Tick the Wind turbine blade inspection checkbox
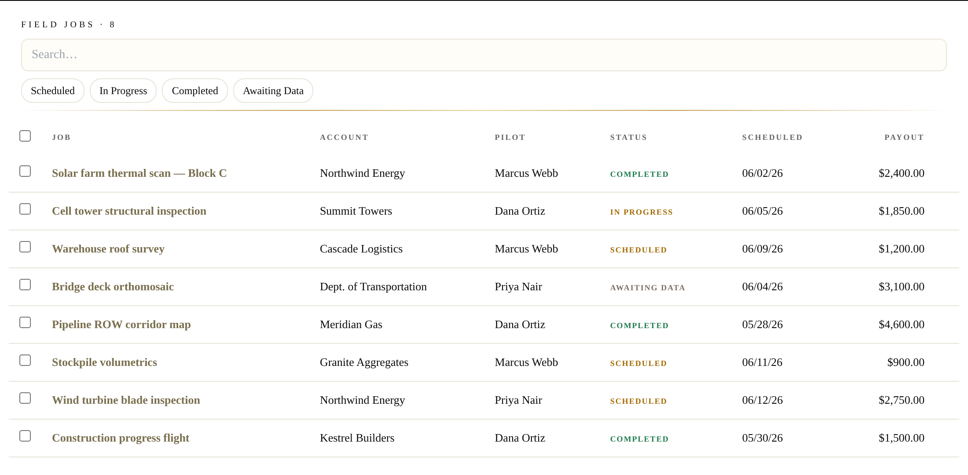Viewport: 968px width, 475px height. (x=25, y=398)
